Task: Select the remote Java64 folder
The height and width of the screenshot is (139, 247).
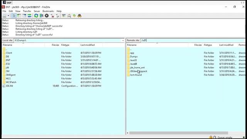Action: pyautogui.click(x=134, y=64)
